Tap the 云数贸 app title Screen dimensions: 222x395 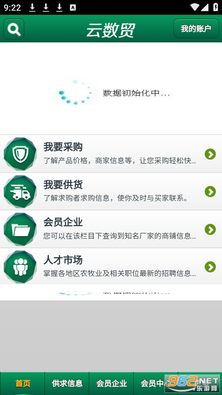coord(111,30)
